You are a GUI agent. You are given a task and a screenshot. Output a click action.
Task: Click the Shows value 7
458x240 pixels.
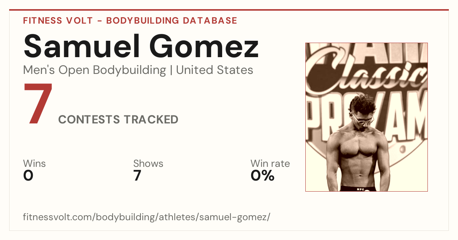(137, 176)
